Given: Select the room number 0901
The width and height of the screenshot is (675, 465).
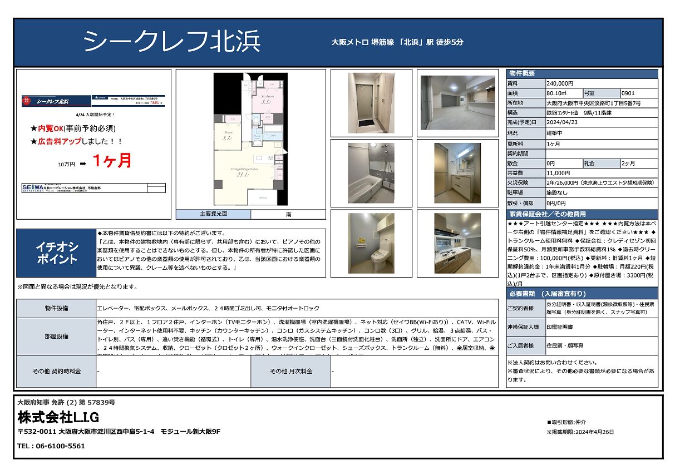Looking at the screenshot, I should point(628,93).
